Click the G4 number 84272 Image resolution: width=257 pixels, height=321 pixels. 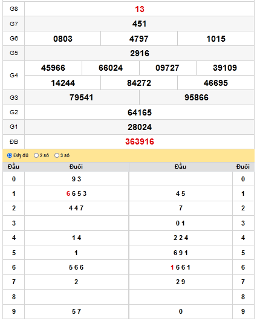pyautogui.click(x=139, y=83)
